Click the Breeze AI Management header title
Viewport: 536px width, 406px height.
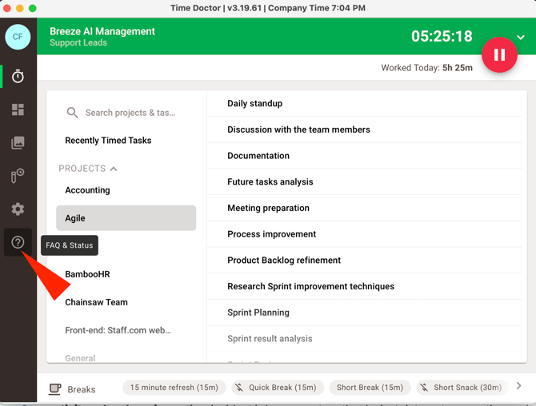(x=102, y=31)
